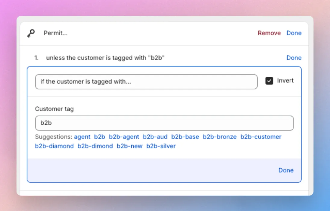Viewport: 330px width, 211px height.
Task: Select the "b2b" tag suggestion
Action: pos(100,137)
